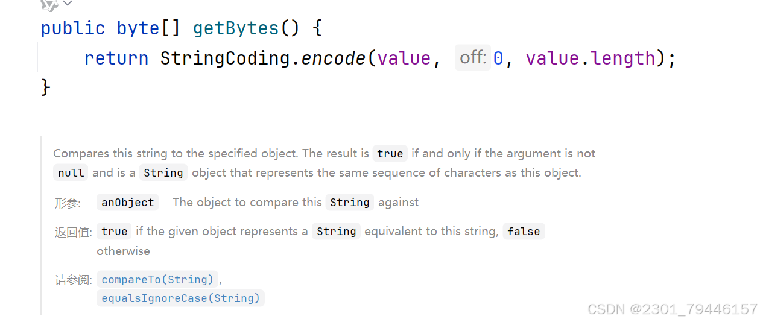Click the 'false' code tag in return description
The height and width of the screenshot is (322, 760).
pyautogui.click(x=524, y=232)
